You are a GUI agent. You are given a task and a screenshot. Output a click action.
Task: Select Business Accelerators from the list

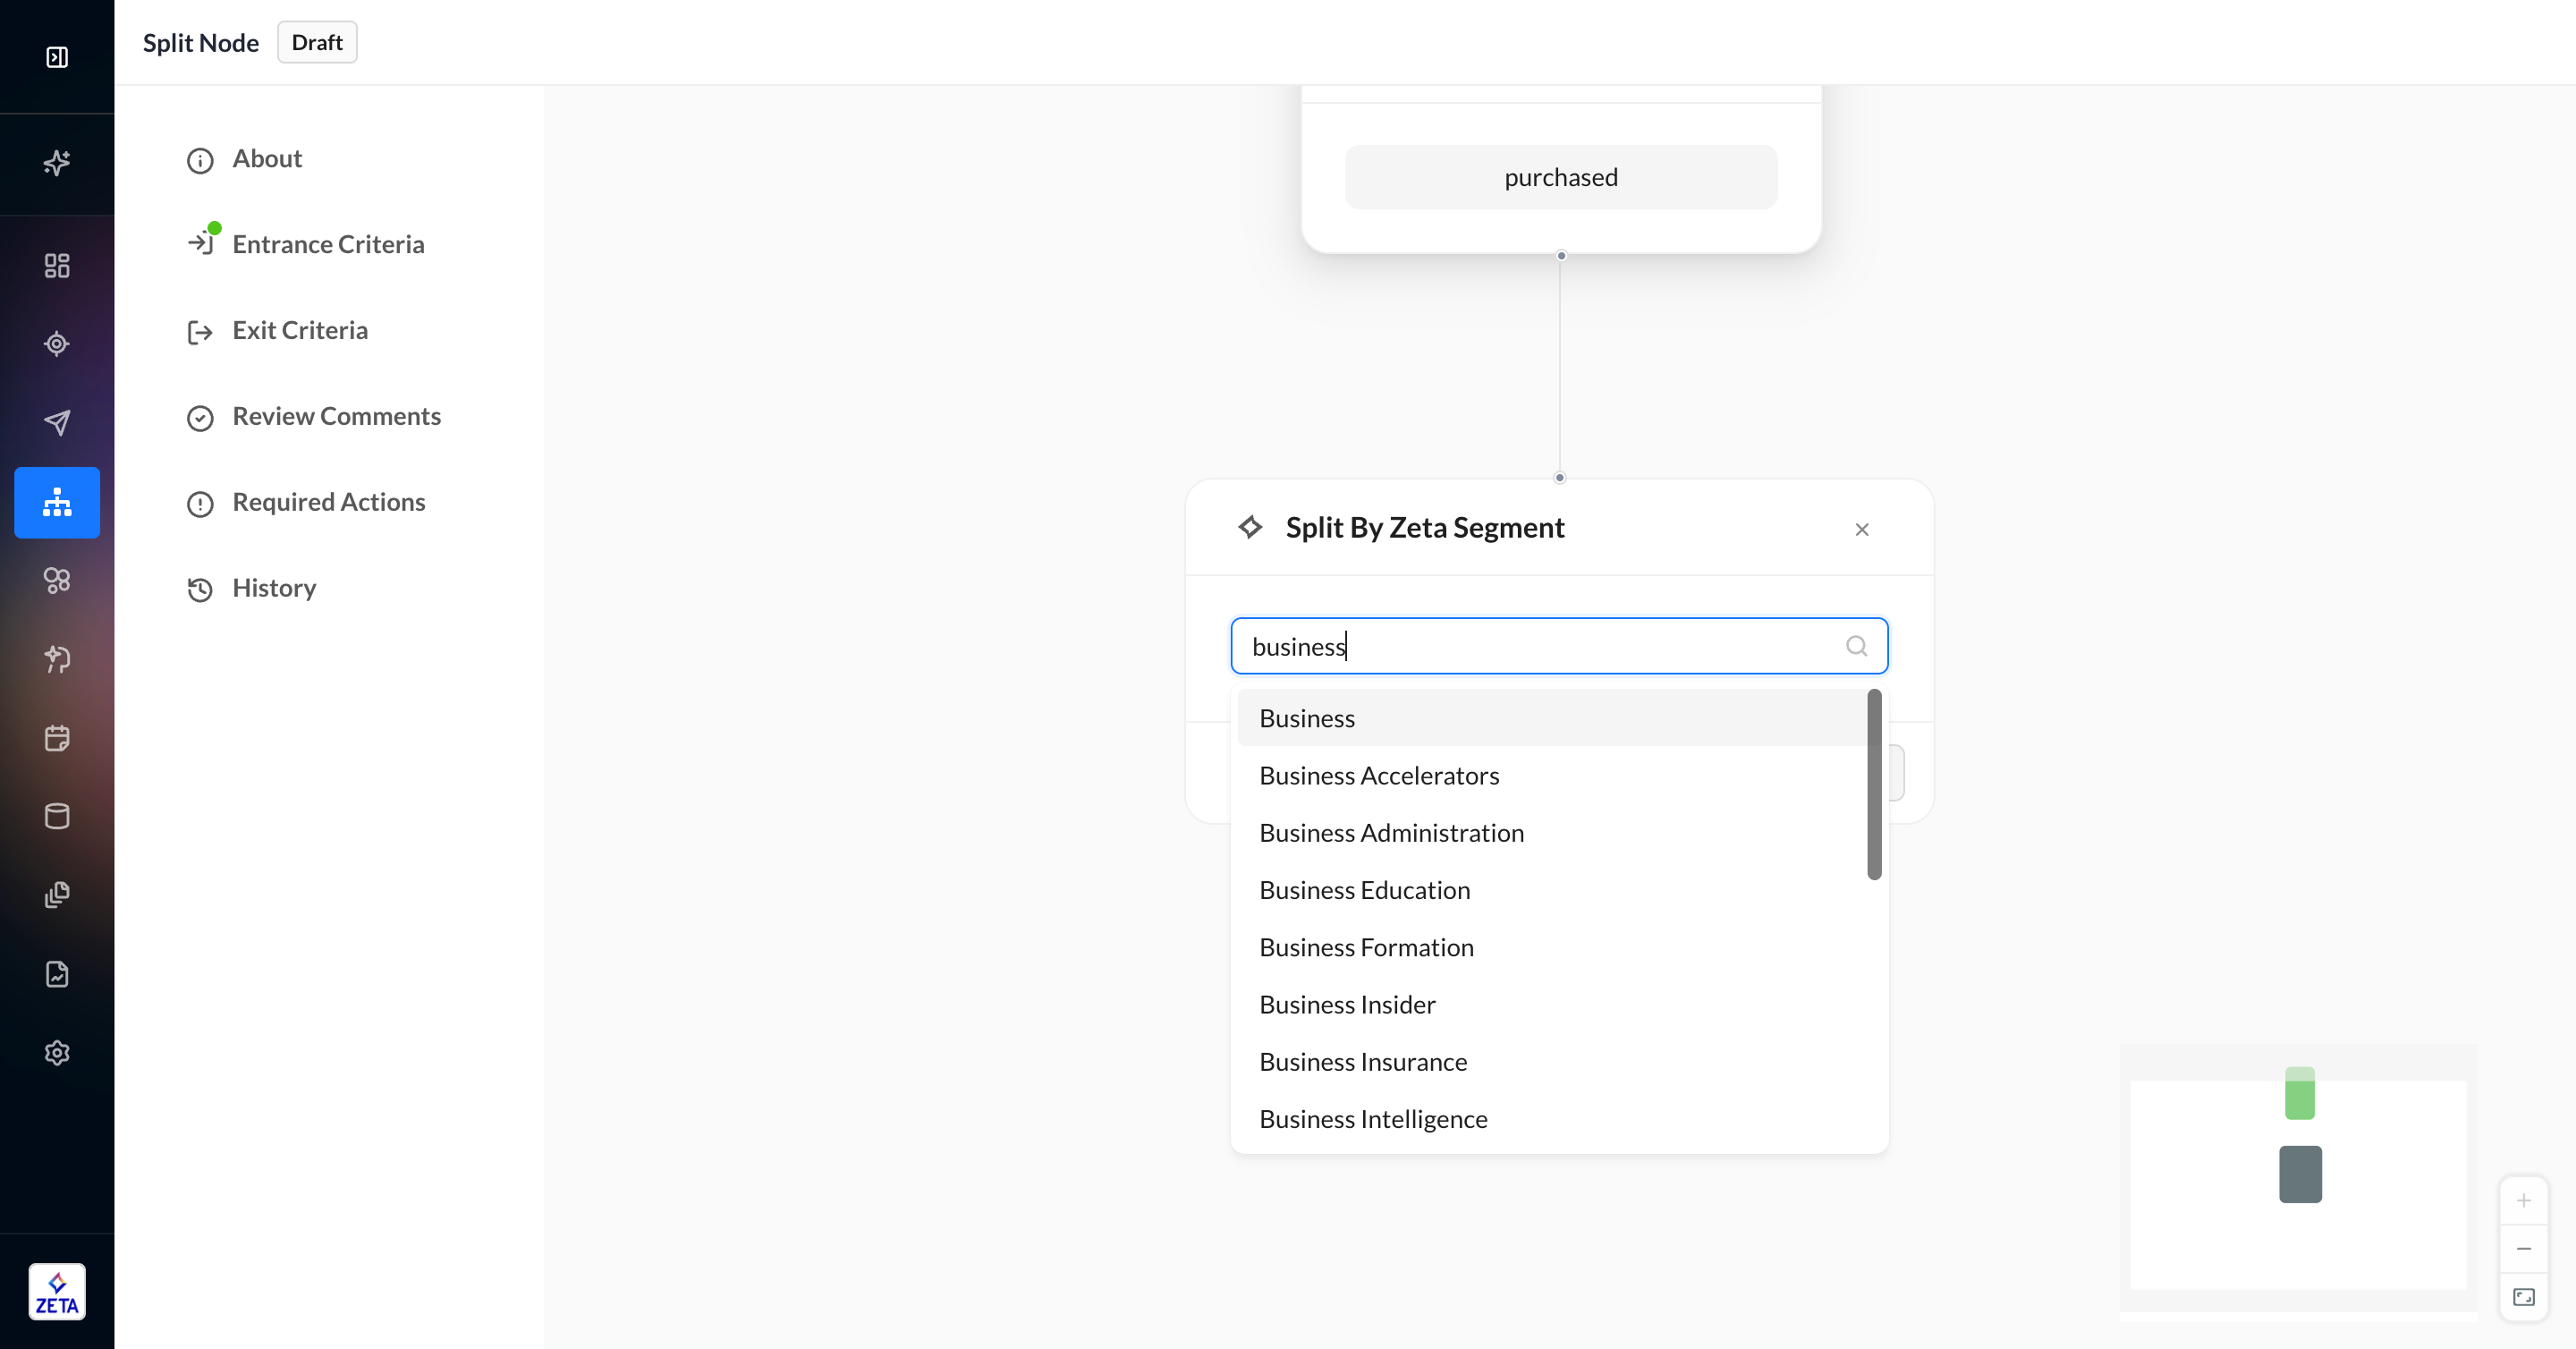tap(1552, 775)
